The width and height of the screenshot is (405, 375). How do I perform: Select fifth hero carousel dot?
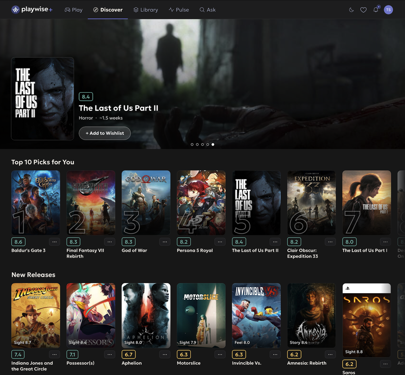pyautogui.click(x=213, y=144)
